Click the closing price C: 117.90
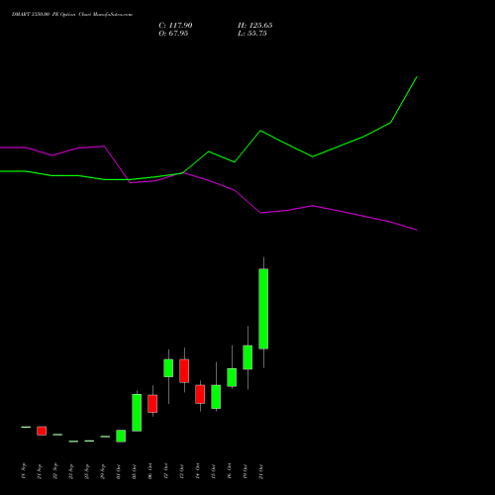The height and width of the screenshot is (495, 495). [x=175, y=26]
